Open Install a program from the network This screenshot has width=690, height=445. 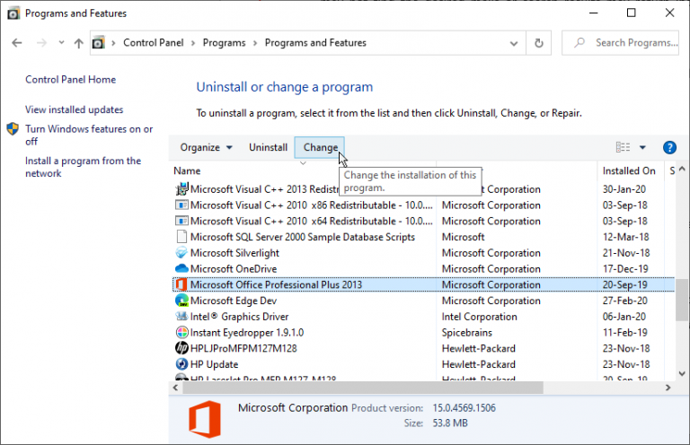tap(84, 167)
